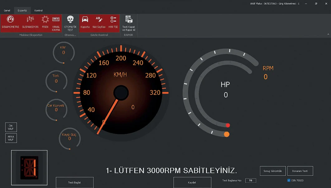Screen dimensions: 331x188
Task: Run the Donanım Testi
Action: pos(300,171)
